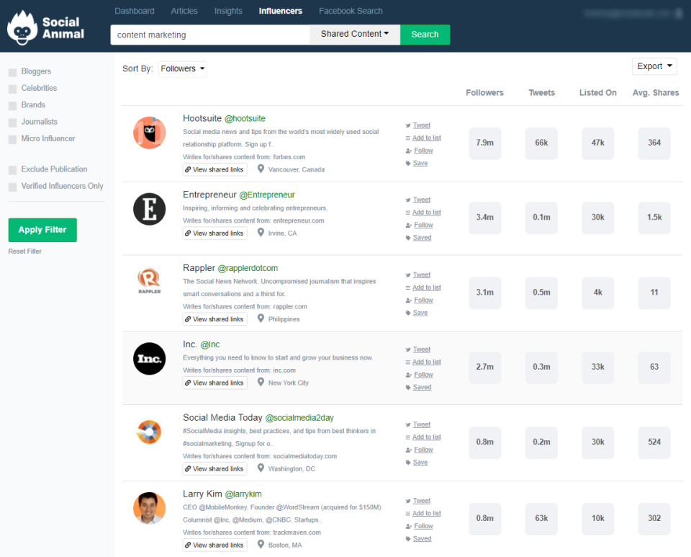The image size is (691, 557).
Task: Click the Saved bookmark icon for Inc.
Action: coord(407,387)
